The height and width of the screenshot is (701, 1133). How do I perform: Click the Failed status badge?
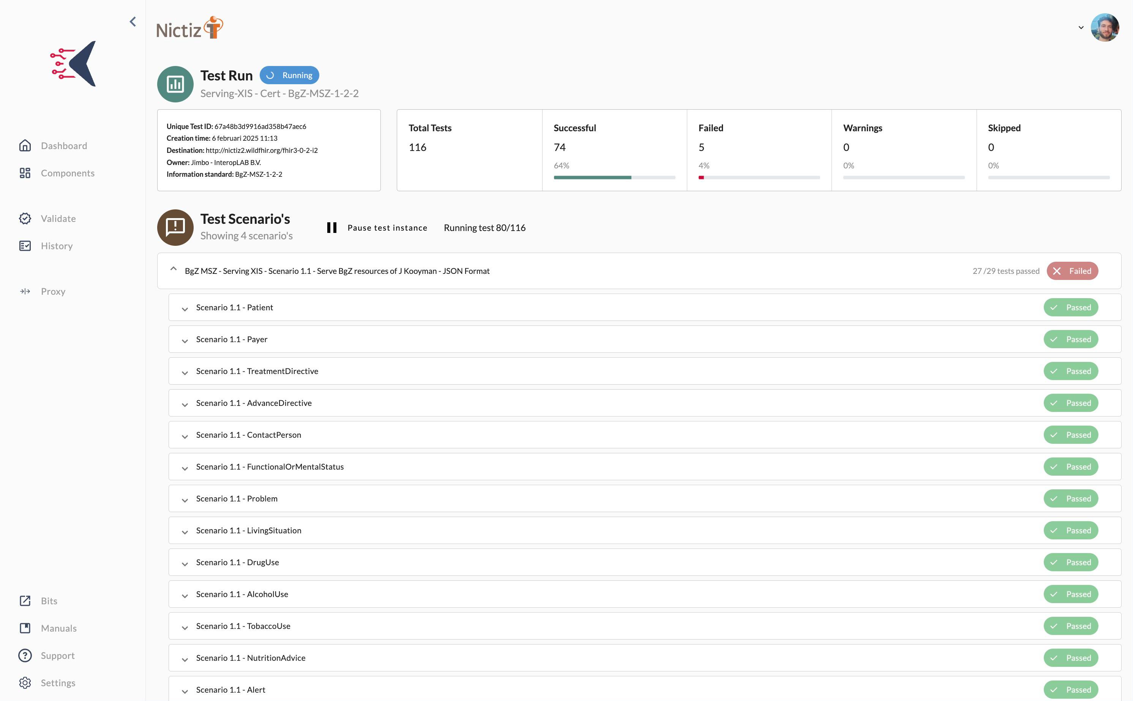[1072, 271]
